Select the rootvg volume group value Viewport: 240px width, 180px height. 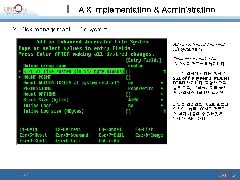click(x=136, y=66)
